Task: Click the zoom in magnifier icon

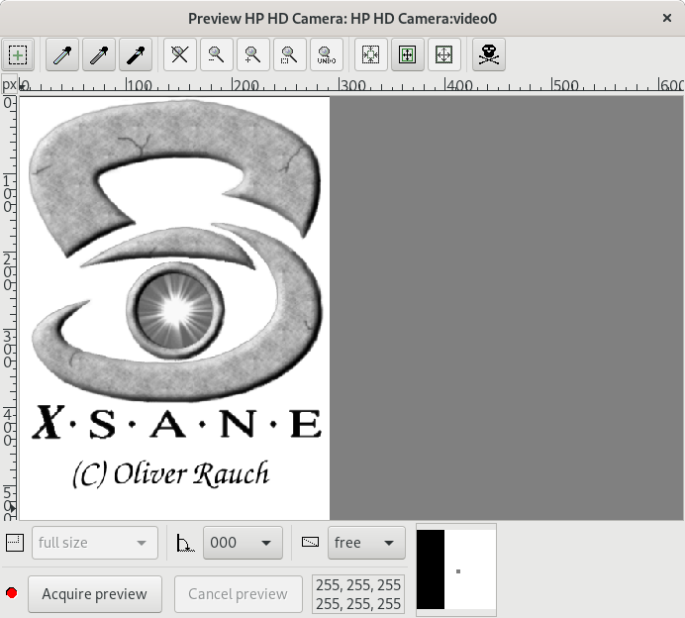Action: tap(253, 55)
